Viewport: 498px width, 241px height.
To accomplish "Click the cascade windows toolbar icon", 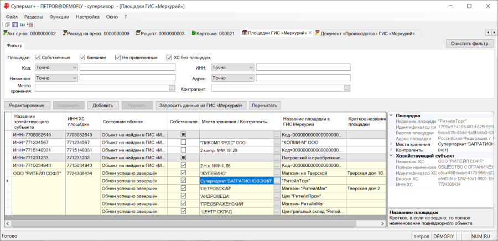I will (8, 24).
